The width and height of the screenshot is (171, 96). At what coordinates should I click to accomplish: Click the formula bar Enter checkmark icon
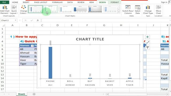pos(32,20)
